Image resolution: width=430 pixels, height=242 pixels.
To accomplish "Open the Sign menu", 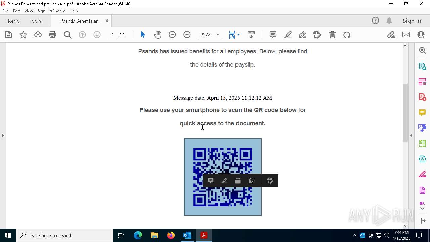I will 41,11.
